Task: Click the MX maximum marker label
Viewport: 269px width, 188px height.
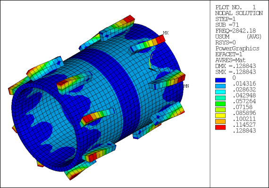Action: pos(166,33)
